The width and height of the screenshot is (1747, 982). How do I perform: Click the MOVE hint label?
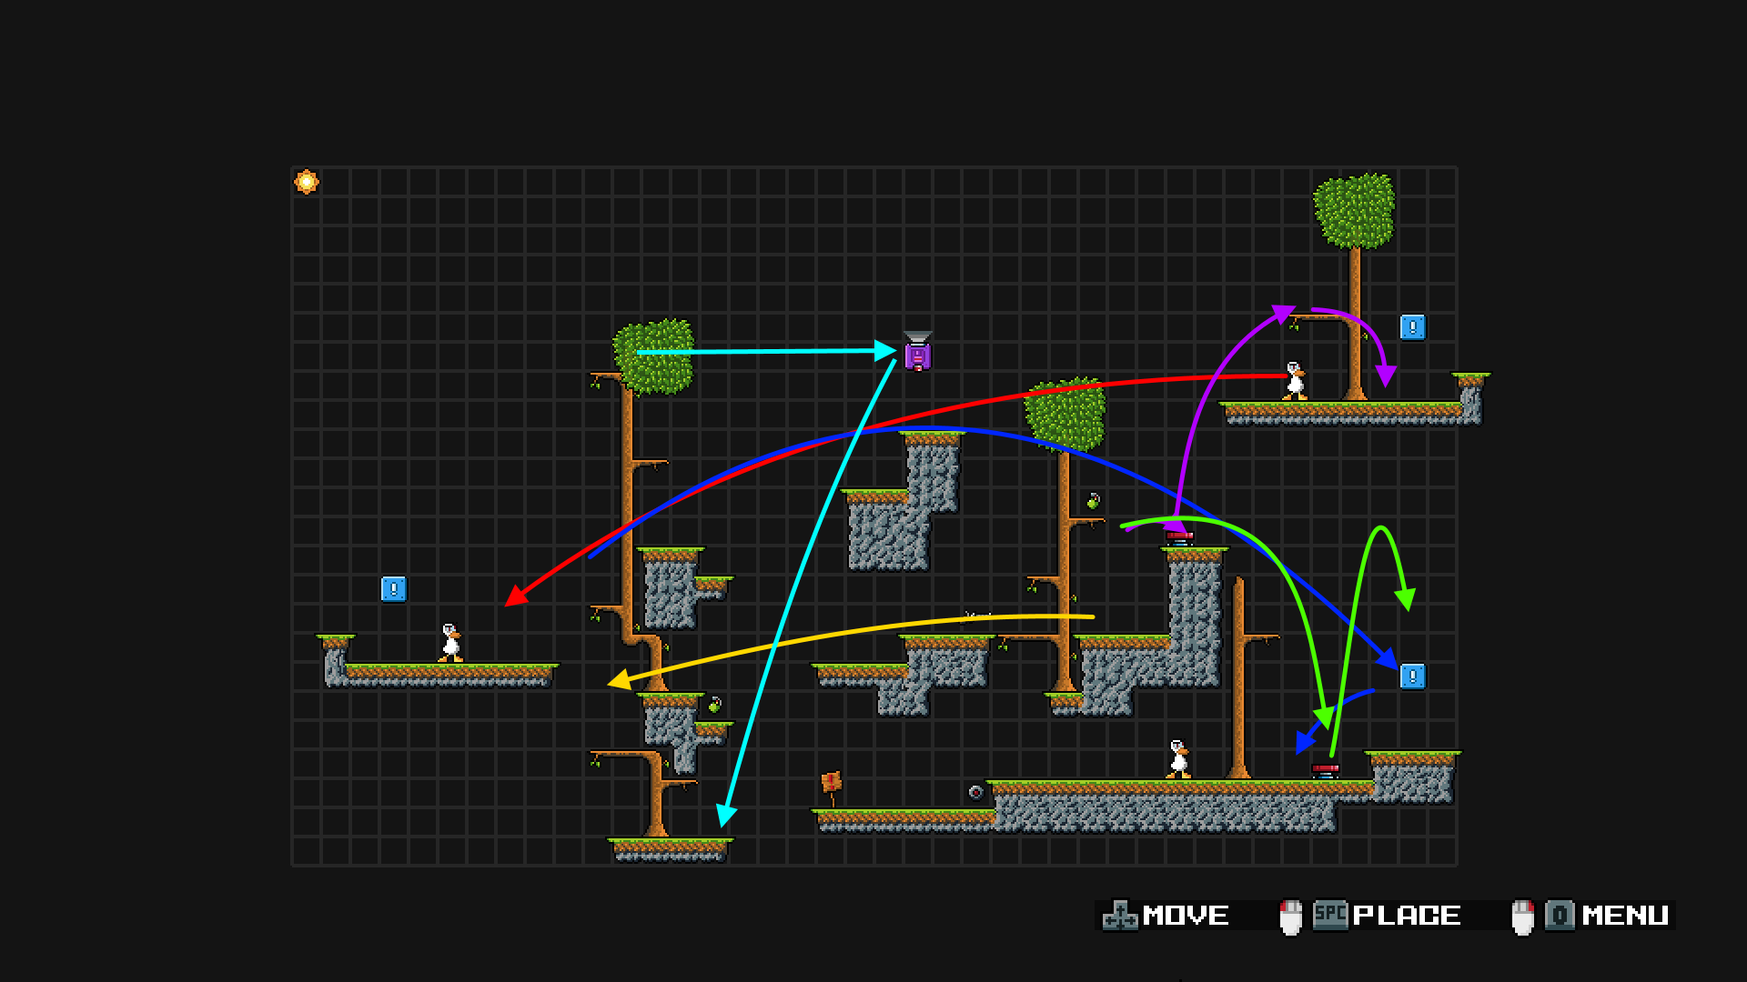pyautogui.click(x=1186, y=916)
